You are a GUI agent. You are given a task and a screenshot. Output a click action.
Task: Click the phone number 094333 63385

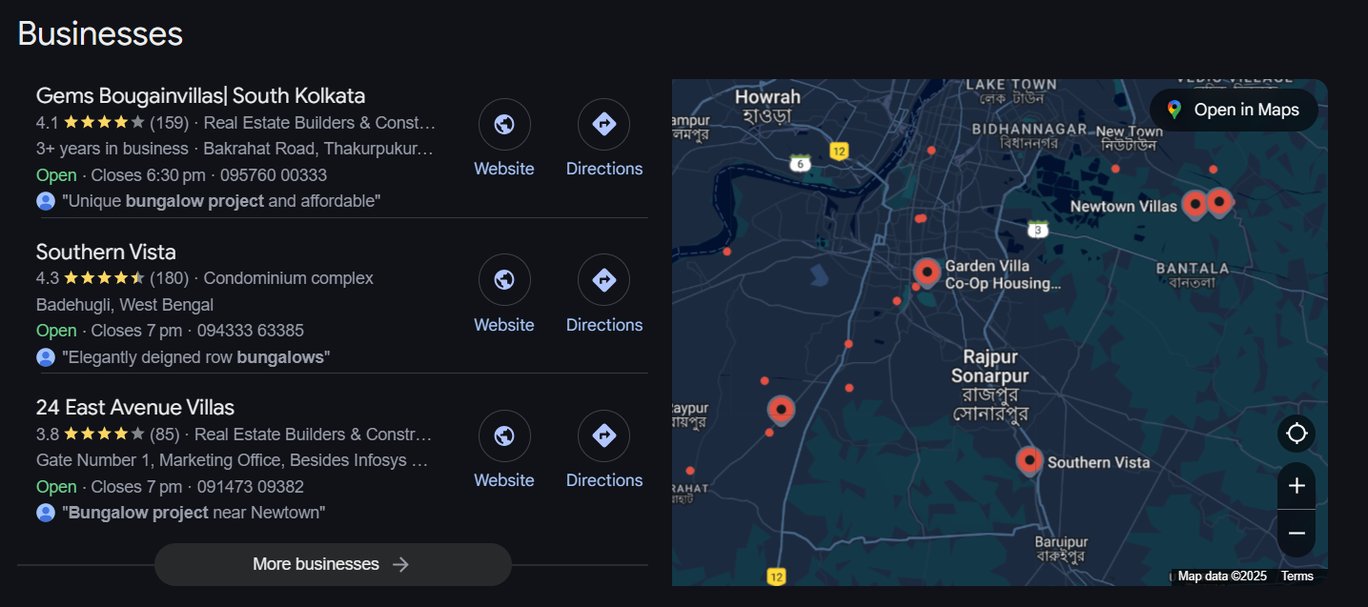[x=251, y=331]
